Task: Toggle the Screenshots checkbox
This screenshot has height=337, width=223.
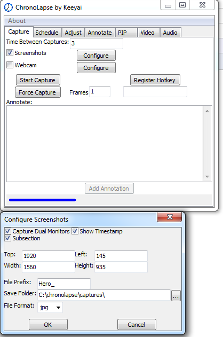Action: coord(10,53)
